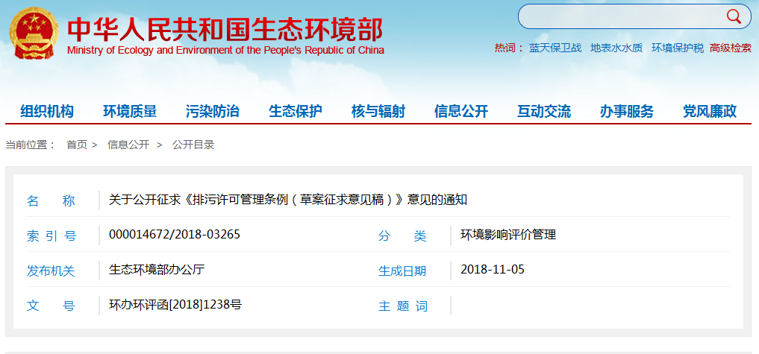The image size is (759, 354).
Task: Click the 发布机关 field label
Action: (x=51, y=271)
